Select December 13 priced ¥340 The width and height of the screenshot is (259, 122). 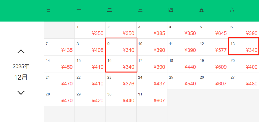pyautogui.click(x=244, y=47)
